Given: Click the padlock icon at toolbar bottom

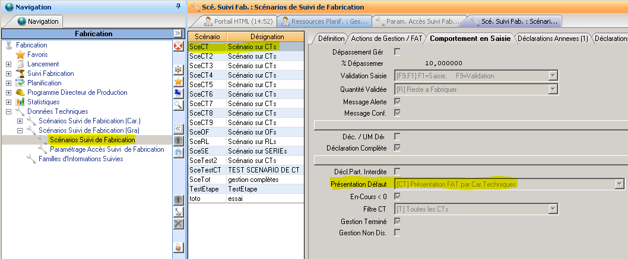Looking at the screenshot, I should point(178,247).
